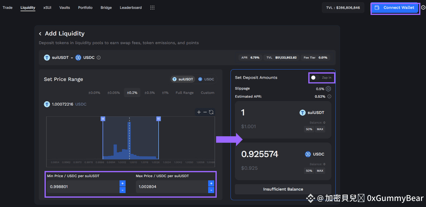Click the pool pair info icon
This screenshot has height=207, width=426.
99,58
